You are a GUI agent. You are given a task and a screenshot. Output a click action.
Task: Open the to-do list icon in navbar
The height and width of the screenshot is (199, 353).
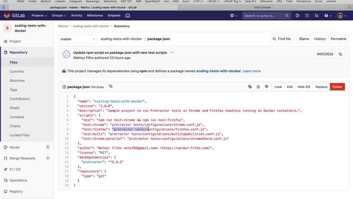click(x=317, y=15)
